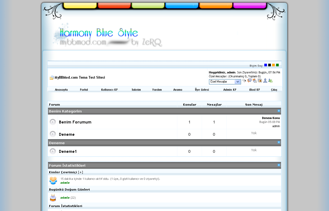This screenshot has height=211, width=329.
Task: Open Kullanıcı KP in navigation bar
Action: click(x=109, y=90)
